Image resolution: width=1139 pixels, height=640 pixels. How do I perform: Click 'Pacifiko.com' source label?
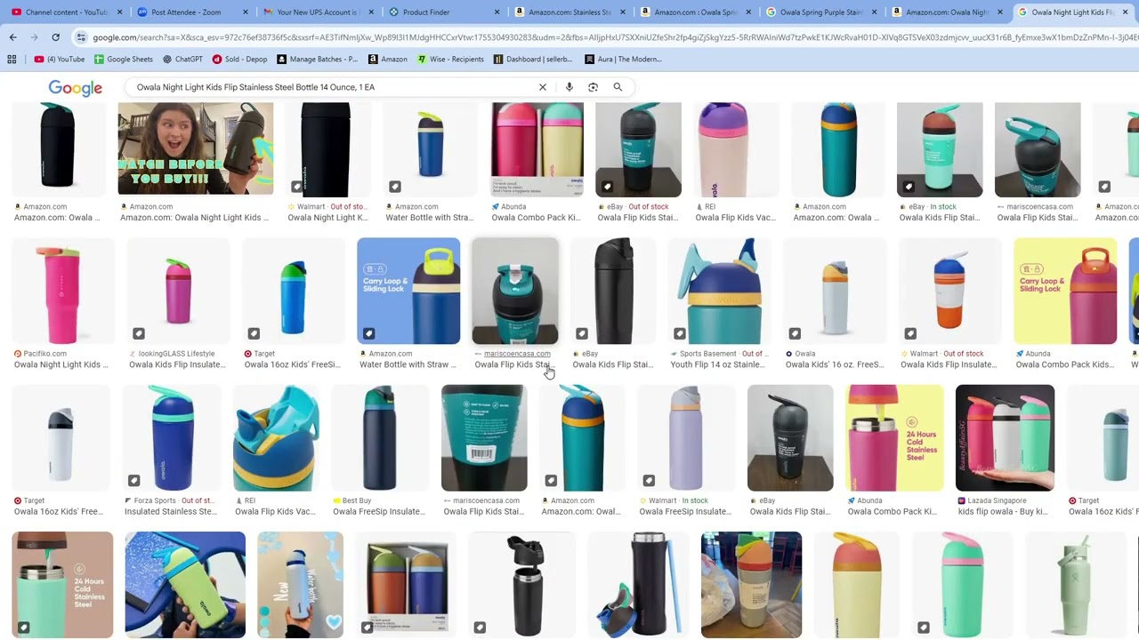pyautogui.click(x=44, y=354)
